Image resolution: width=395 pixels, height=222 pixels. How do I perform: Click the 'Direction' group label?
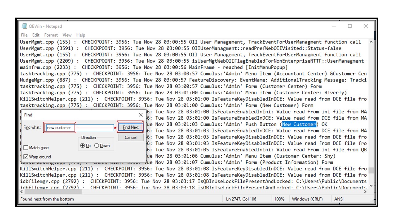[89, 138]
